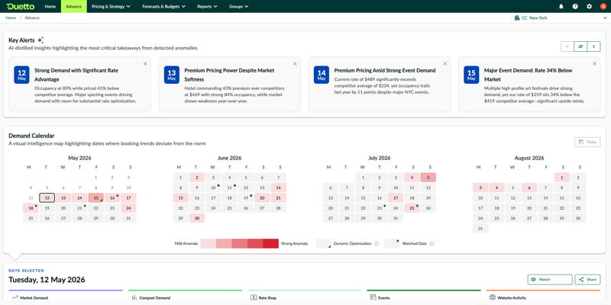Click the Strong Anomaly darkest legend swatch
This screenshot has width=611, height=305.
point(271,243)
